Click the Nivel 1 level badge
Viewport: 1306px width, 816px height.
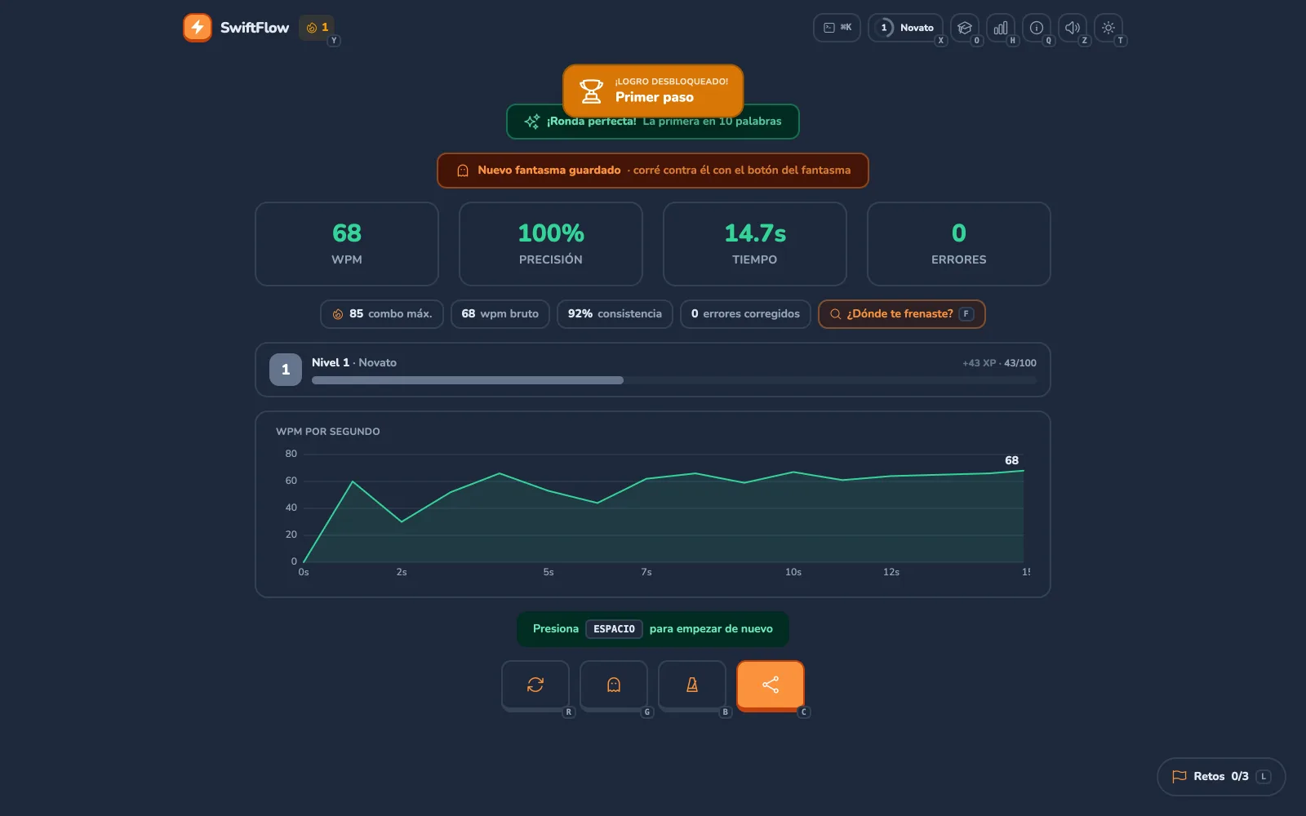pyautogui.click(x=286, y=370)
